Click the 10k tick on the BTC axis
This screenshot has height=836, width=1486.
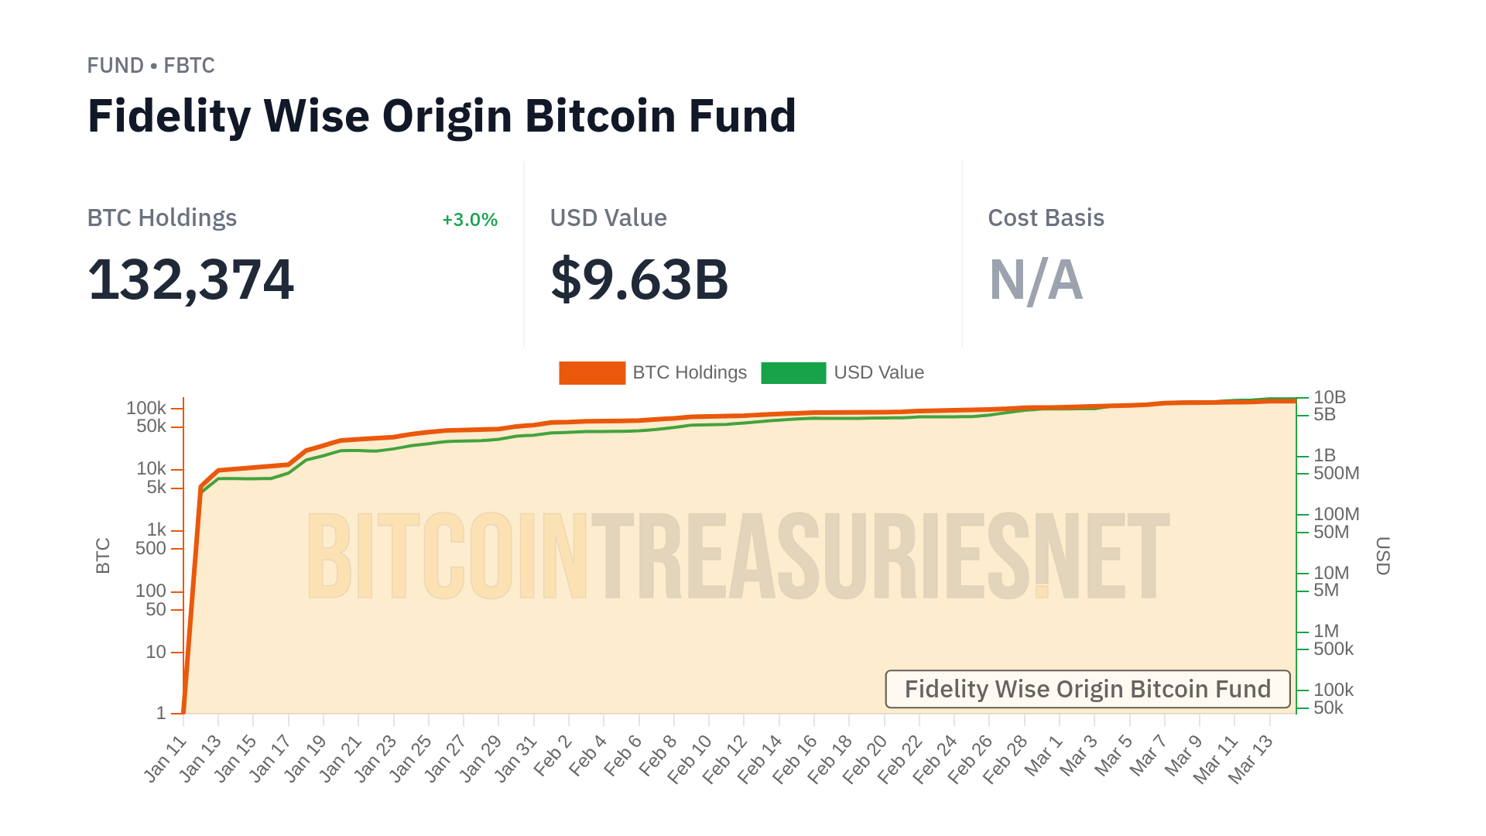click(151, 469)
